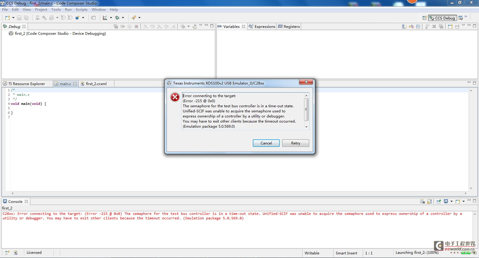Open the Variables view menu triangle
This screenshot has width=479, height=258.
click(x=463, y=25)
